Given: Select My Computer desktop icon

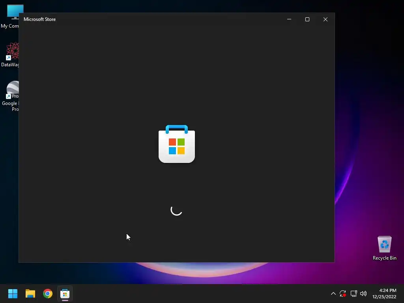Looking at the screenshot, I should click(x=10, y=17).
